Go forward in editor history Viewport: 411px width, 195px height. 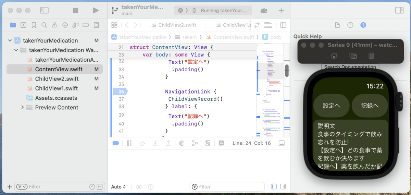pos(136,25)
